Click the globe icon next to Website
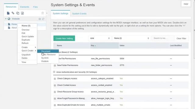This screenshot has height=109, width=195. pyautogui.click(x=9, y=19)
